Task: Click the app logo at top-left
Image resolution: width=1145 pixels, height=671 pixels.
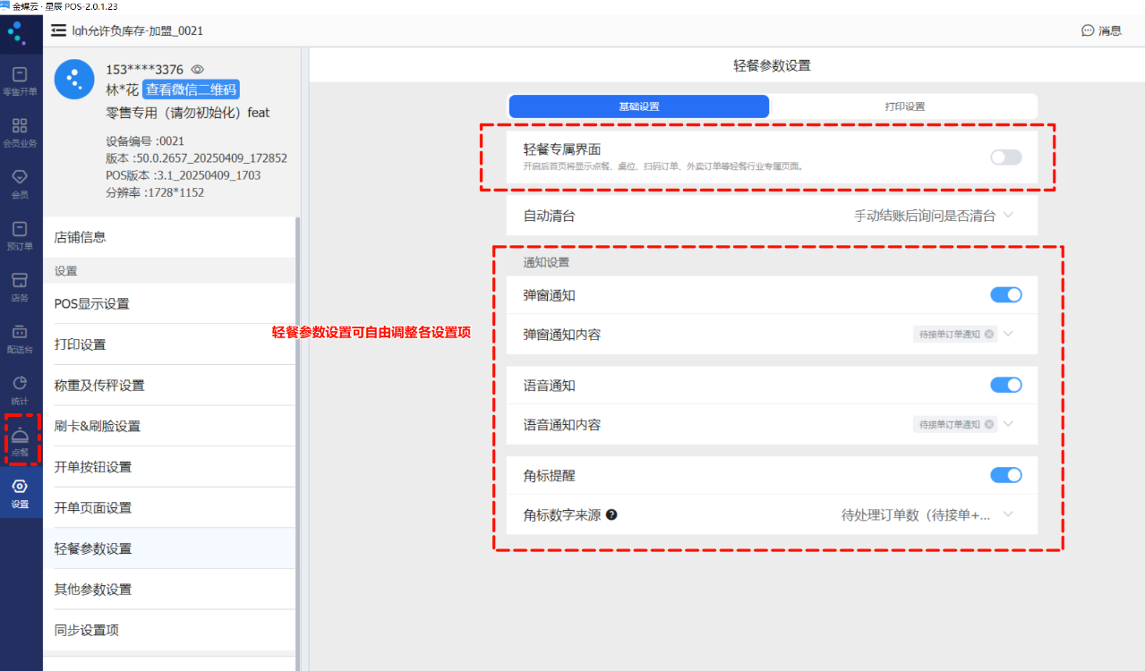Action: [x=16, y=33]
